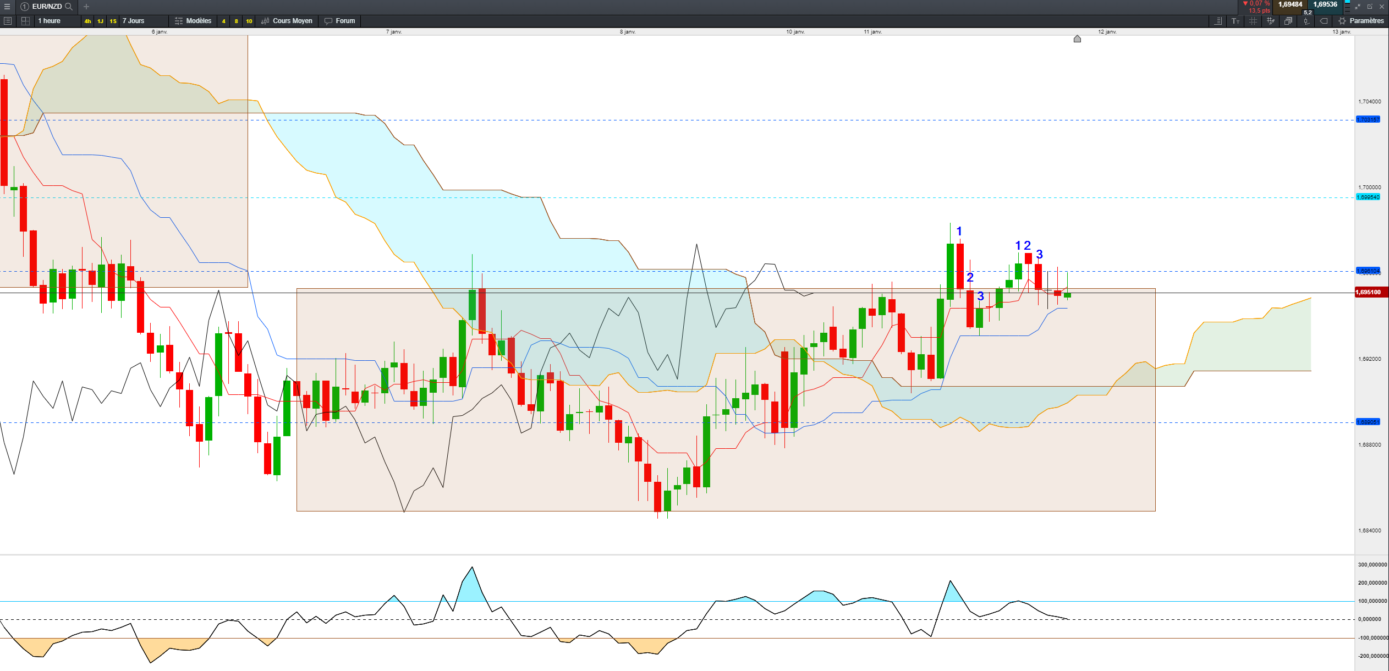
Task: Click the 5,2 spread value badge
Action: (1308, 12)
